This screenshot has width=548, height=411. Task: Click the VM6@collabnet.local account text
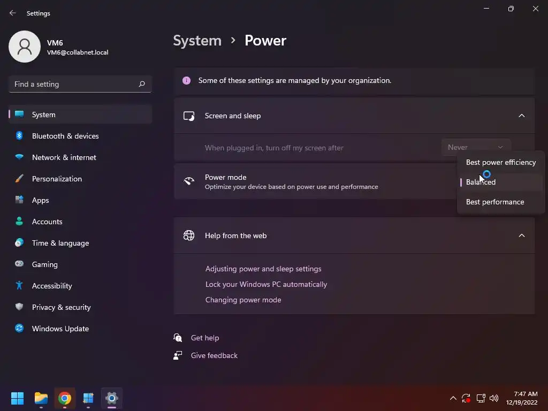click(78, 52)
